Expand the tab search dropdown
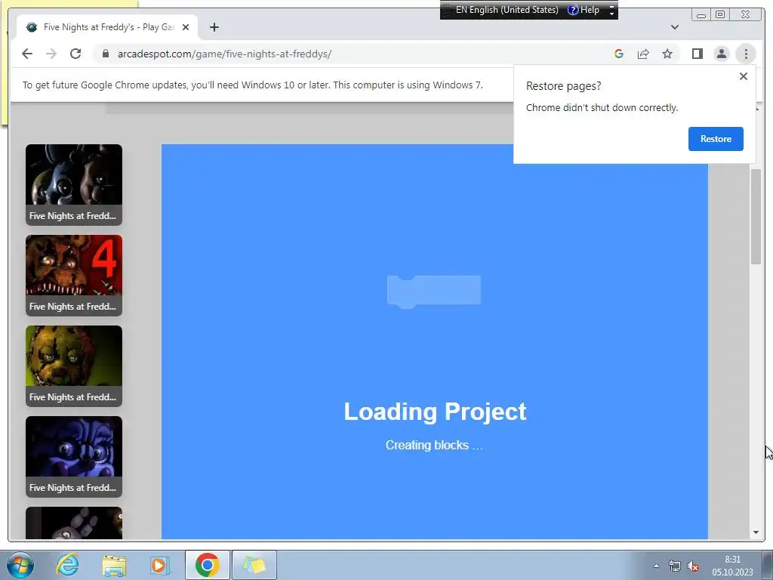The height and width of the screenshot is (580, 773). tap(675, 27)
